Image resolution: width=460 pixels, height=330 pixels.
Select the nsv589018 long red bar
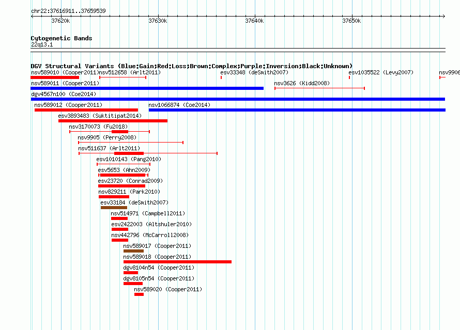pos(177,262)
